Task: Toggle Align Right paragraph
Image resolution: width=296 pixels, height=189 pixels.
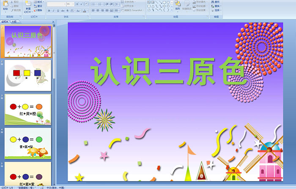Action: point(102,11)
